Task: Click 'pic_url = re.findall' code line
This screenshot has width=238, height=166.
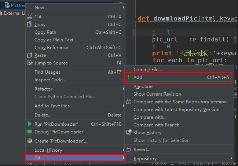Action: pyautogui.click(x=194, y=40)
